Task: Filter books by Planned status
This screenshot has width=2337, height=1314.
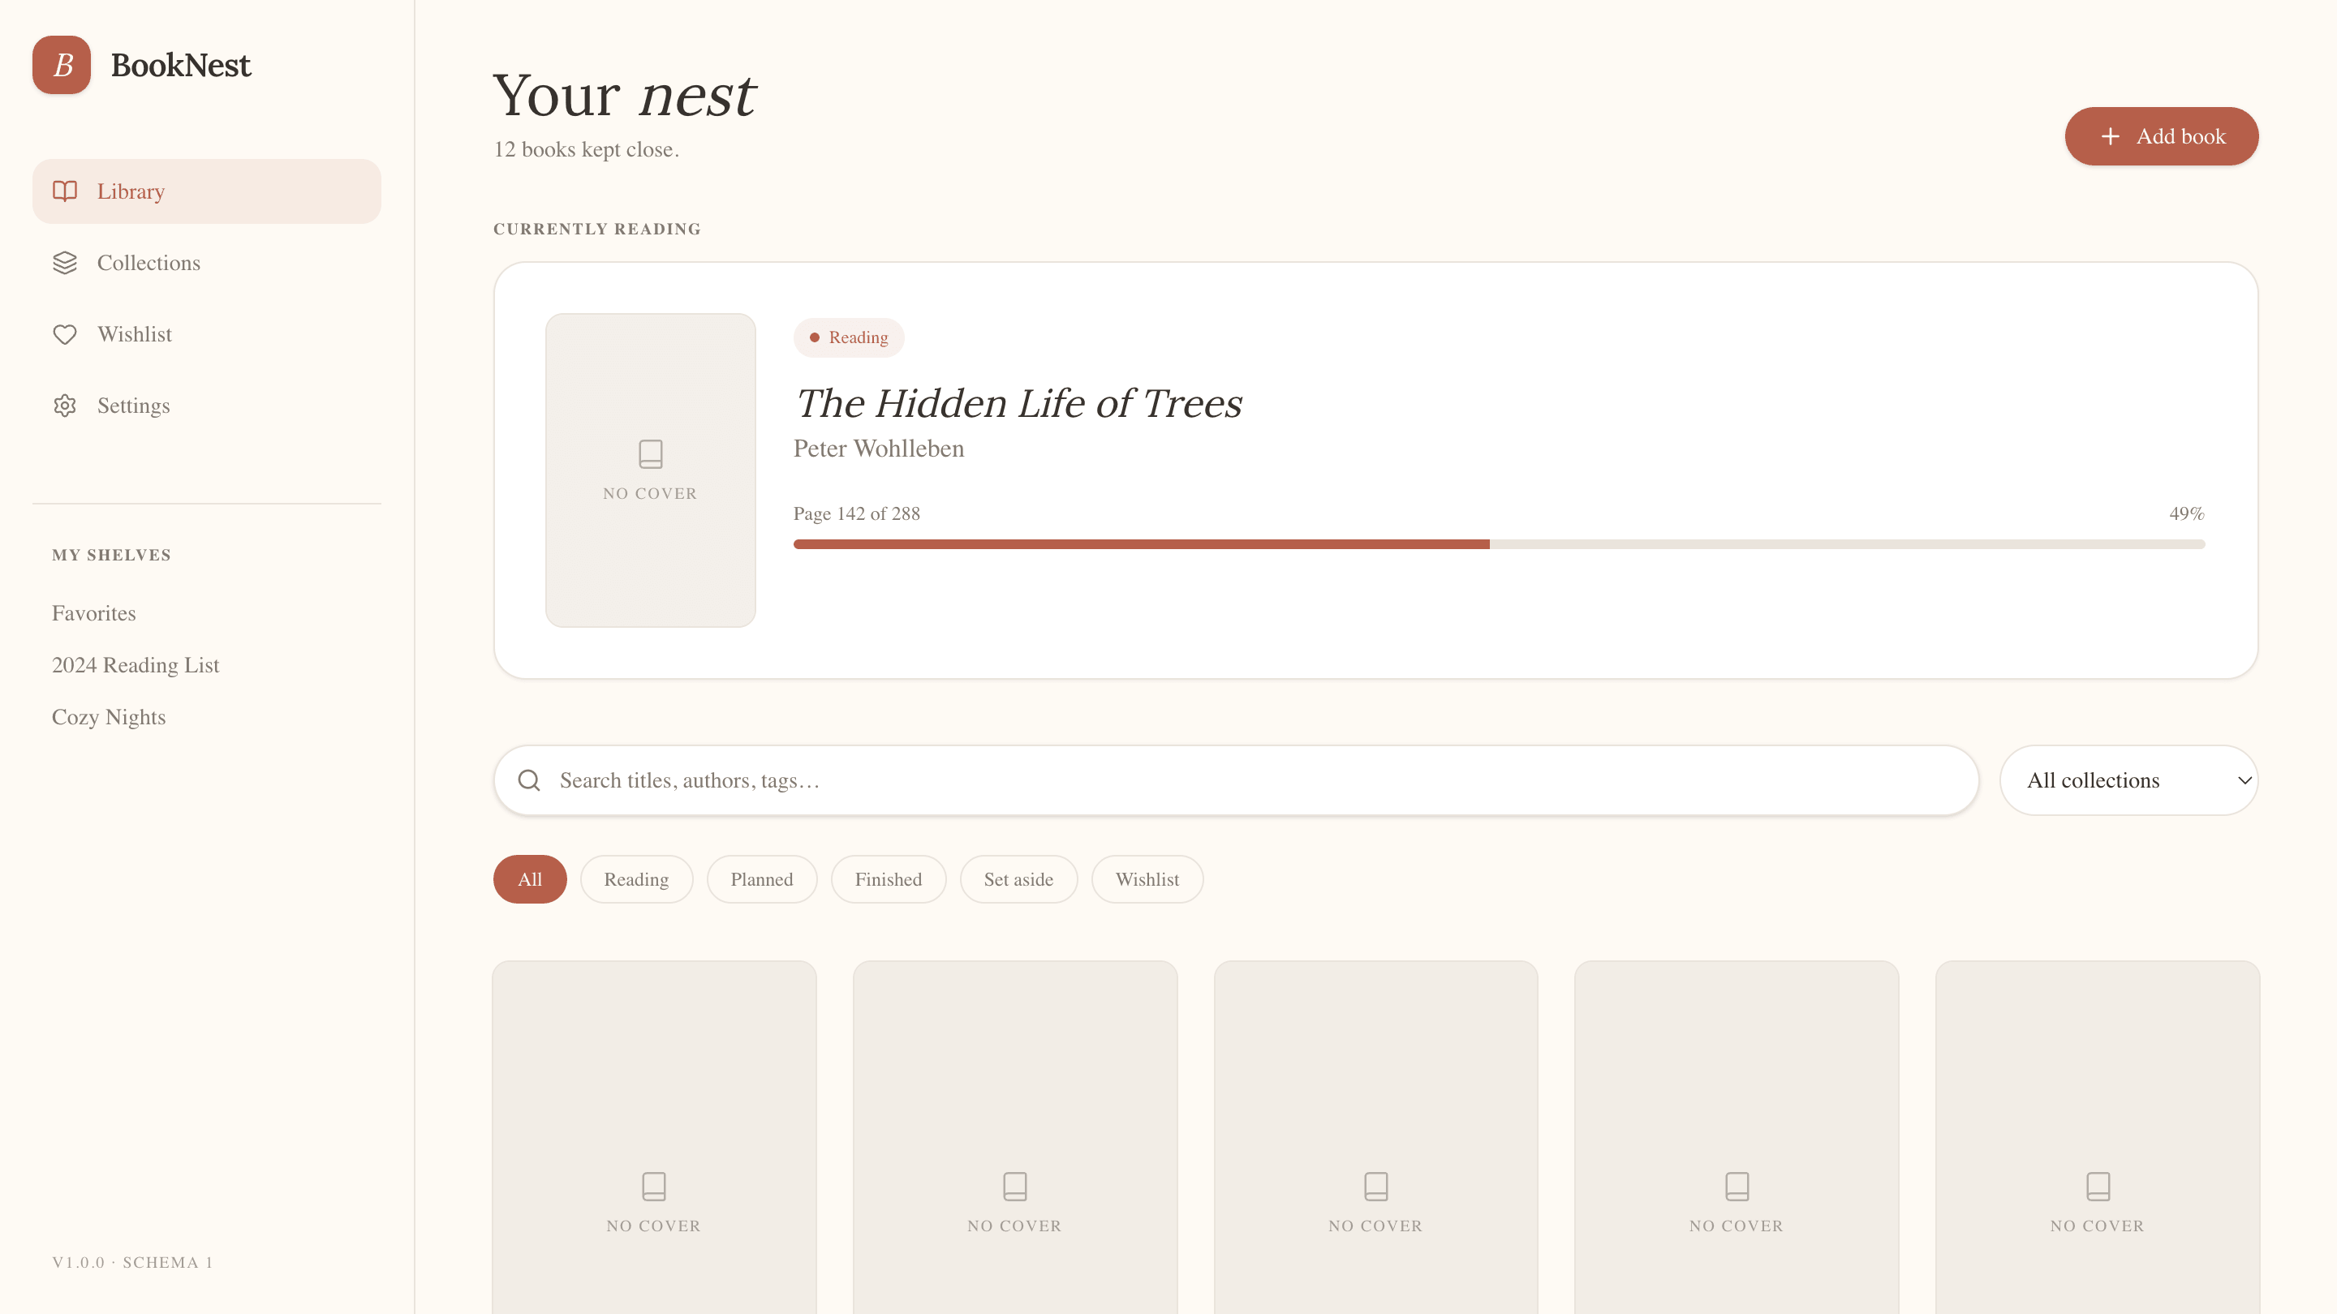Action: [x=761, y=879]
